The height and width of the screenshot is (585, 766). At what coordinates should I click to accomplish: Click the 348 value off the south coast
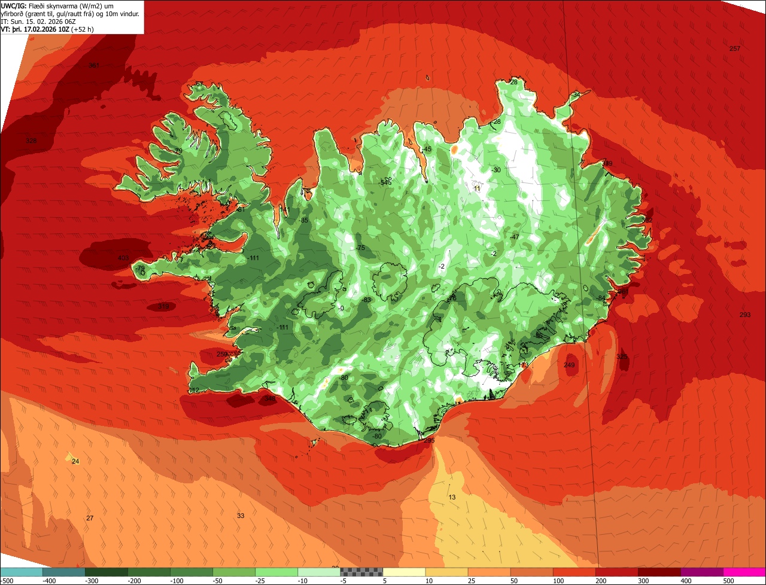pos(270,398)
